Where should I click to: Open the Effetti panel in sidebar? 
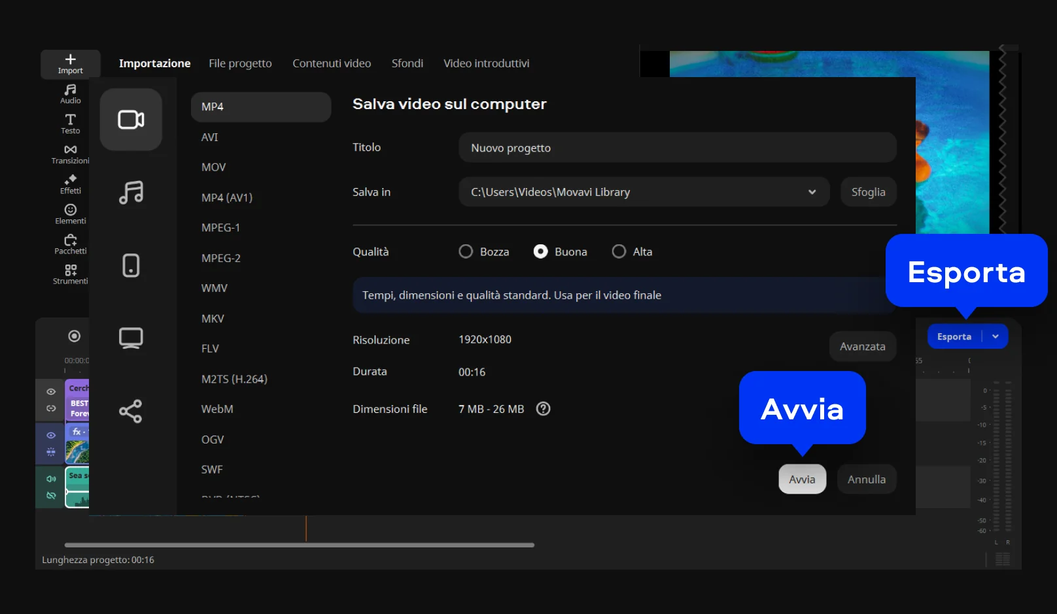pyautogui.click(x=71, y=184)
